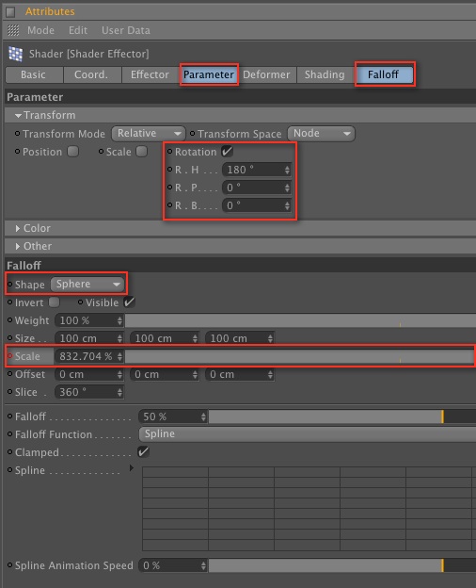
Task: Open the Shape Sphere dropdown
Action: [x=87, y=285]
